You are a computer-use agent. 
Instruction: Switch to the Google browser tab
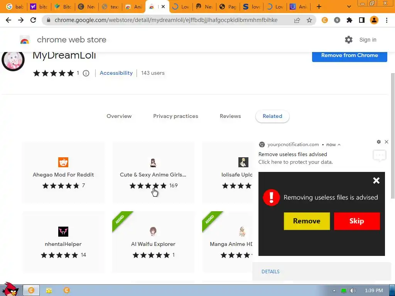15,7
